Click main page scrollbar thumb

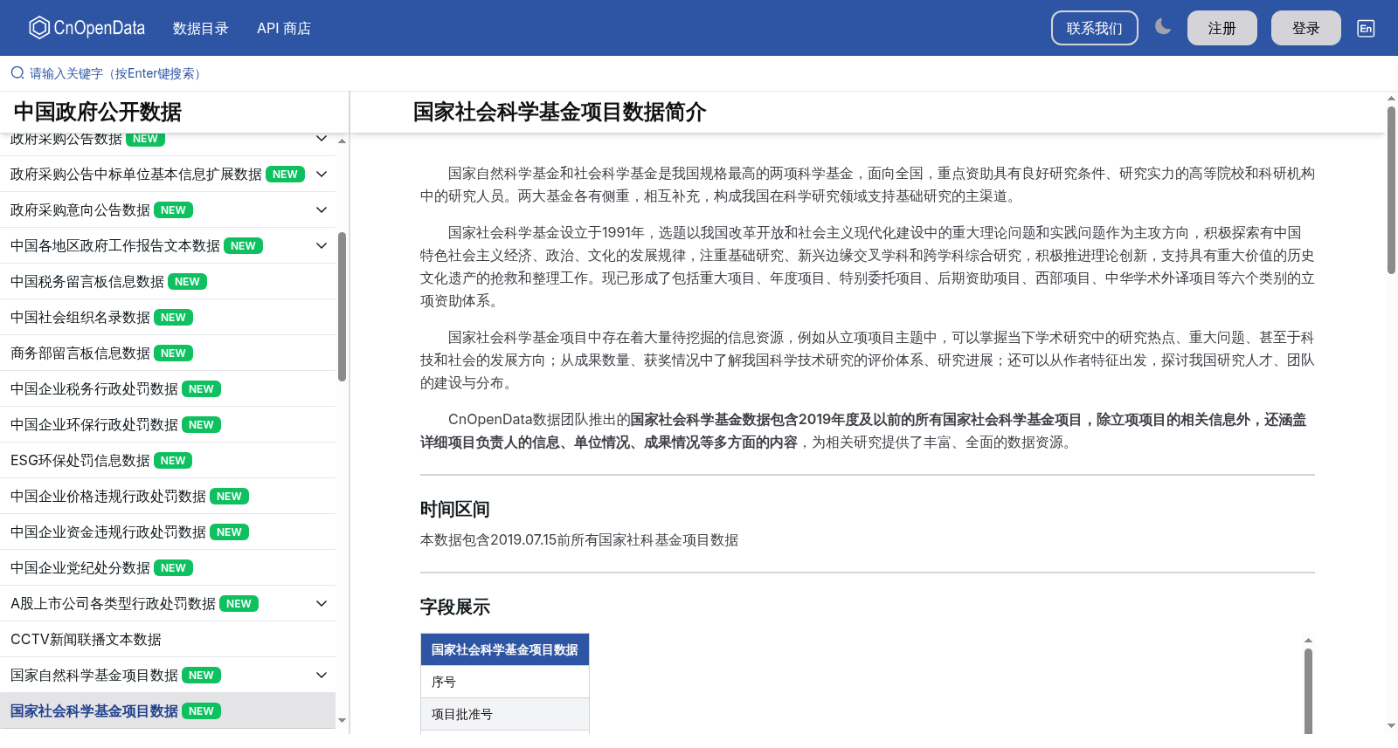[1391, 190]
